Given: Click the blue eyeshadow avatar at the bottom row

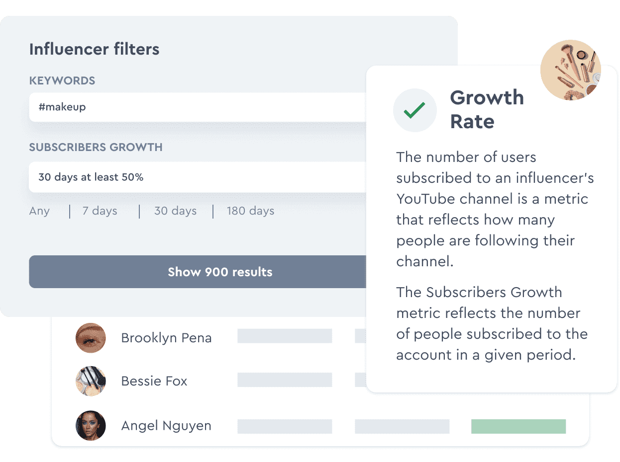Looking at the screenshot, I should coord(91,426).
